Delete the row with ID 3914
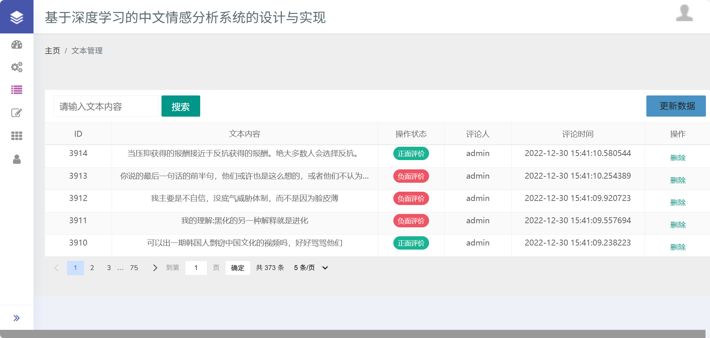 click(678, 158)
